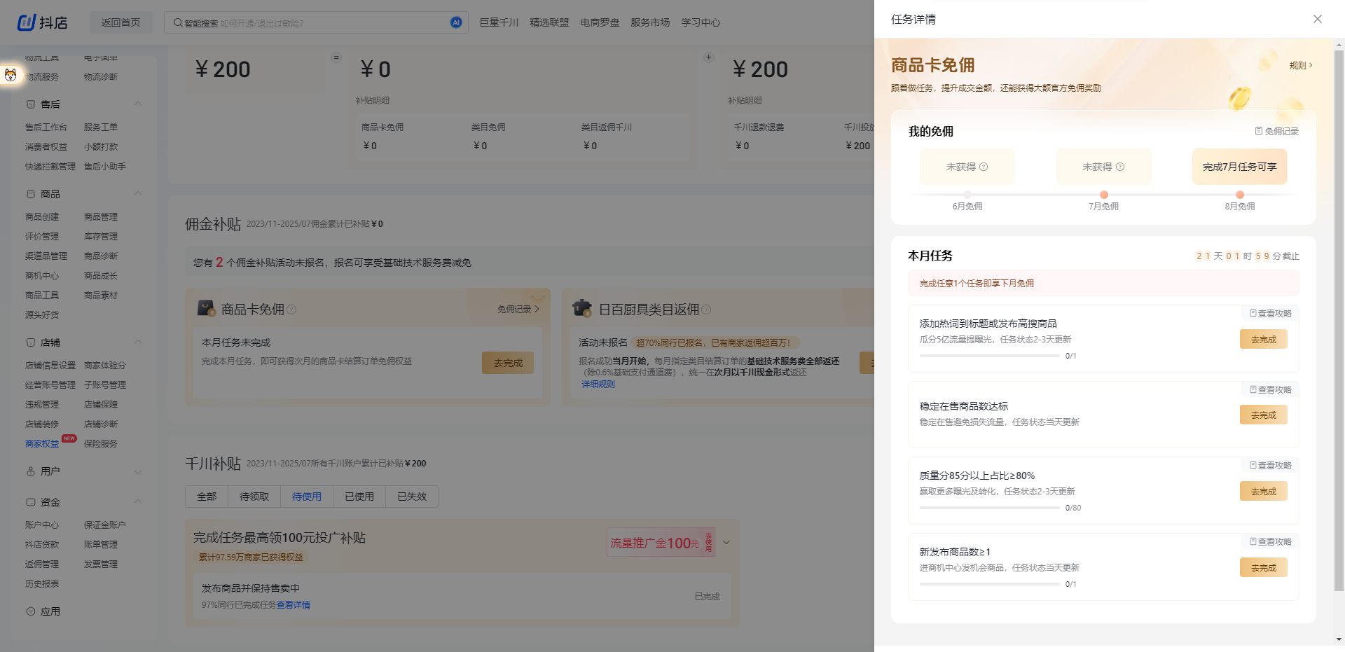Click the 应用 section icon in sidebar

point(31,611)
